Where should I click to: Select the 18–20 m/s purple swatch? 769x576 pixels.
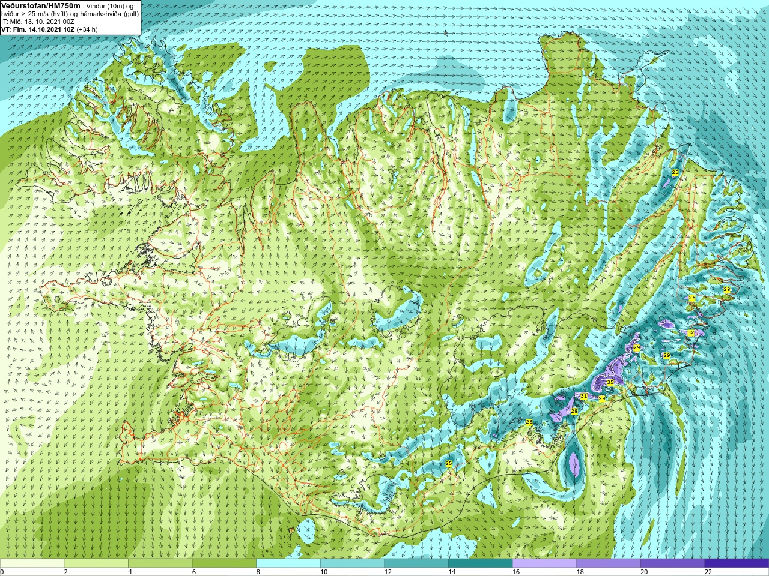(x=609, y=563)
